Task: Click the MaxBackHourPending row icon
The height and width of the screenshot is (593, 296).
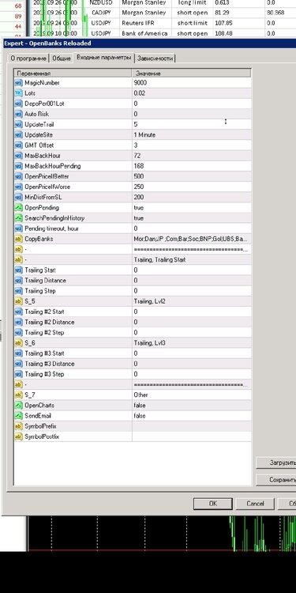Action: pos(18,166)
